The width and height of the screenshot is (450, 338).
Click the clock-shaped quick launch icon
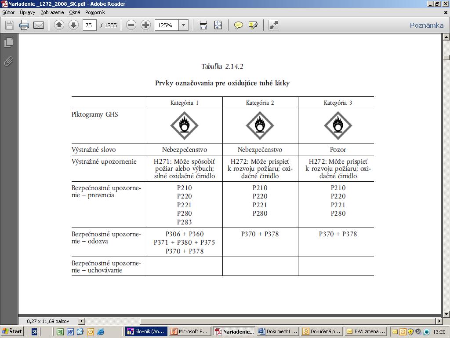point(91,332)
